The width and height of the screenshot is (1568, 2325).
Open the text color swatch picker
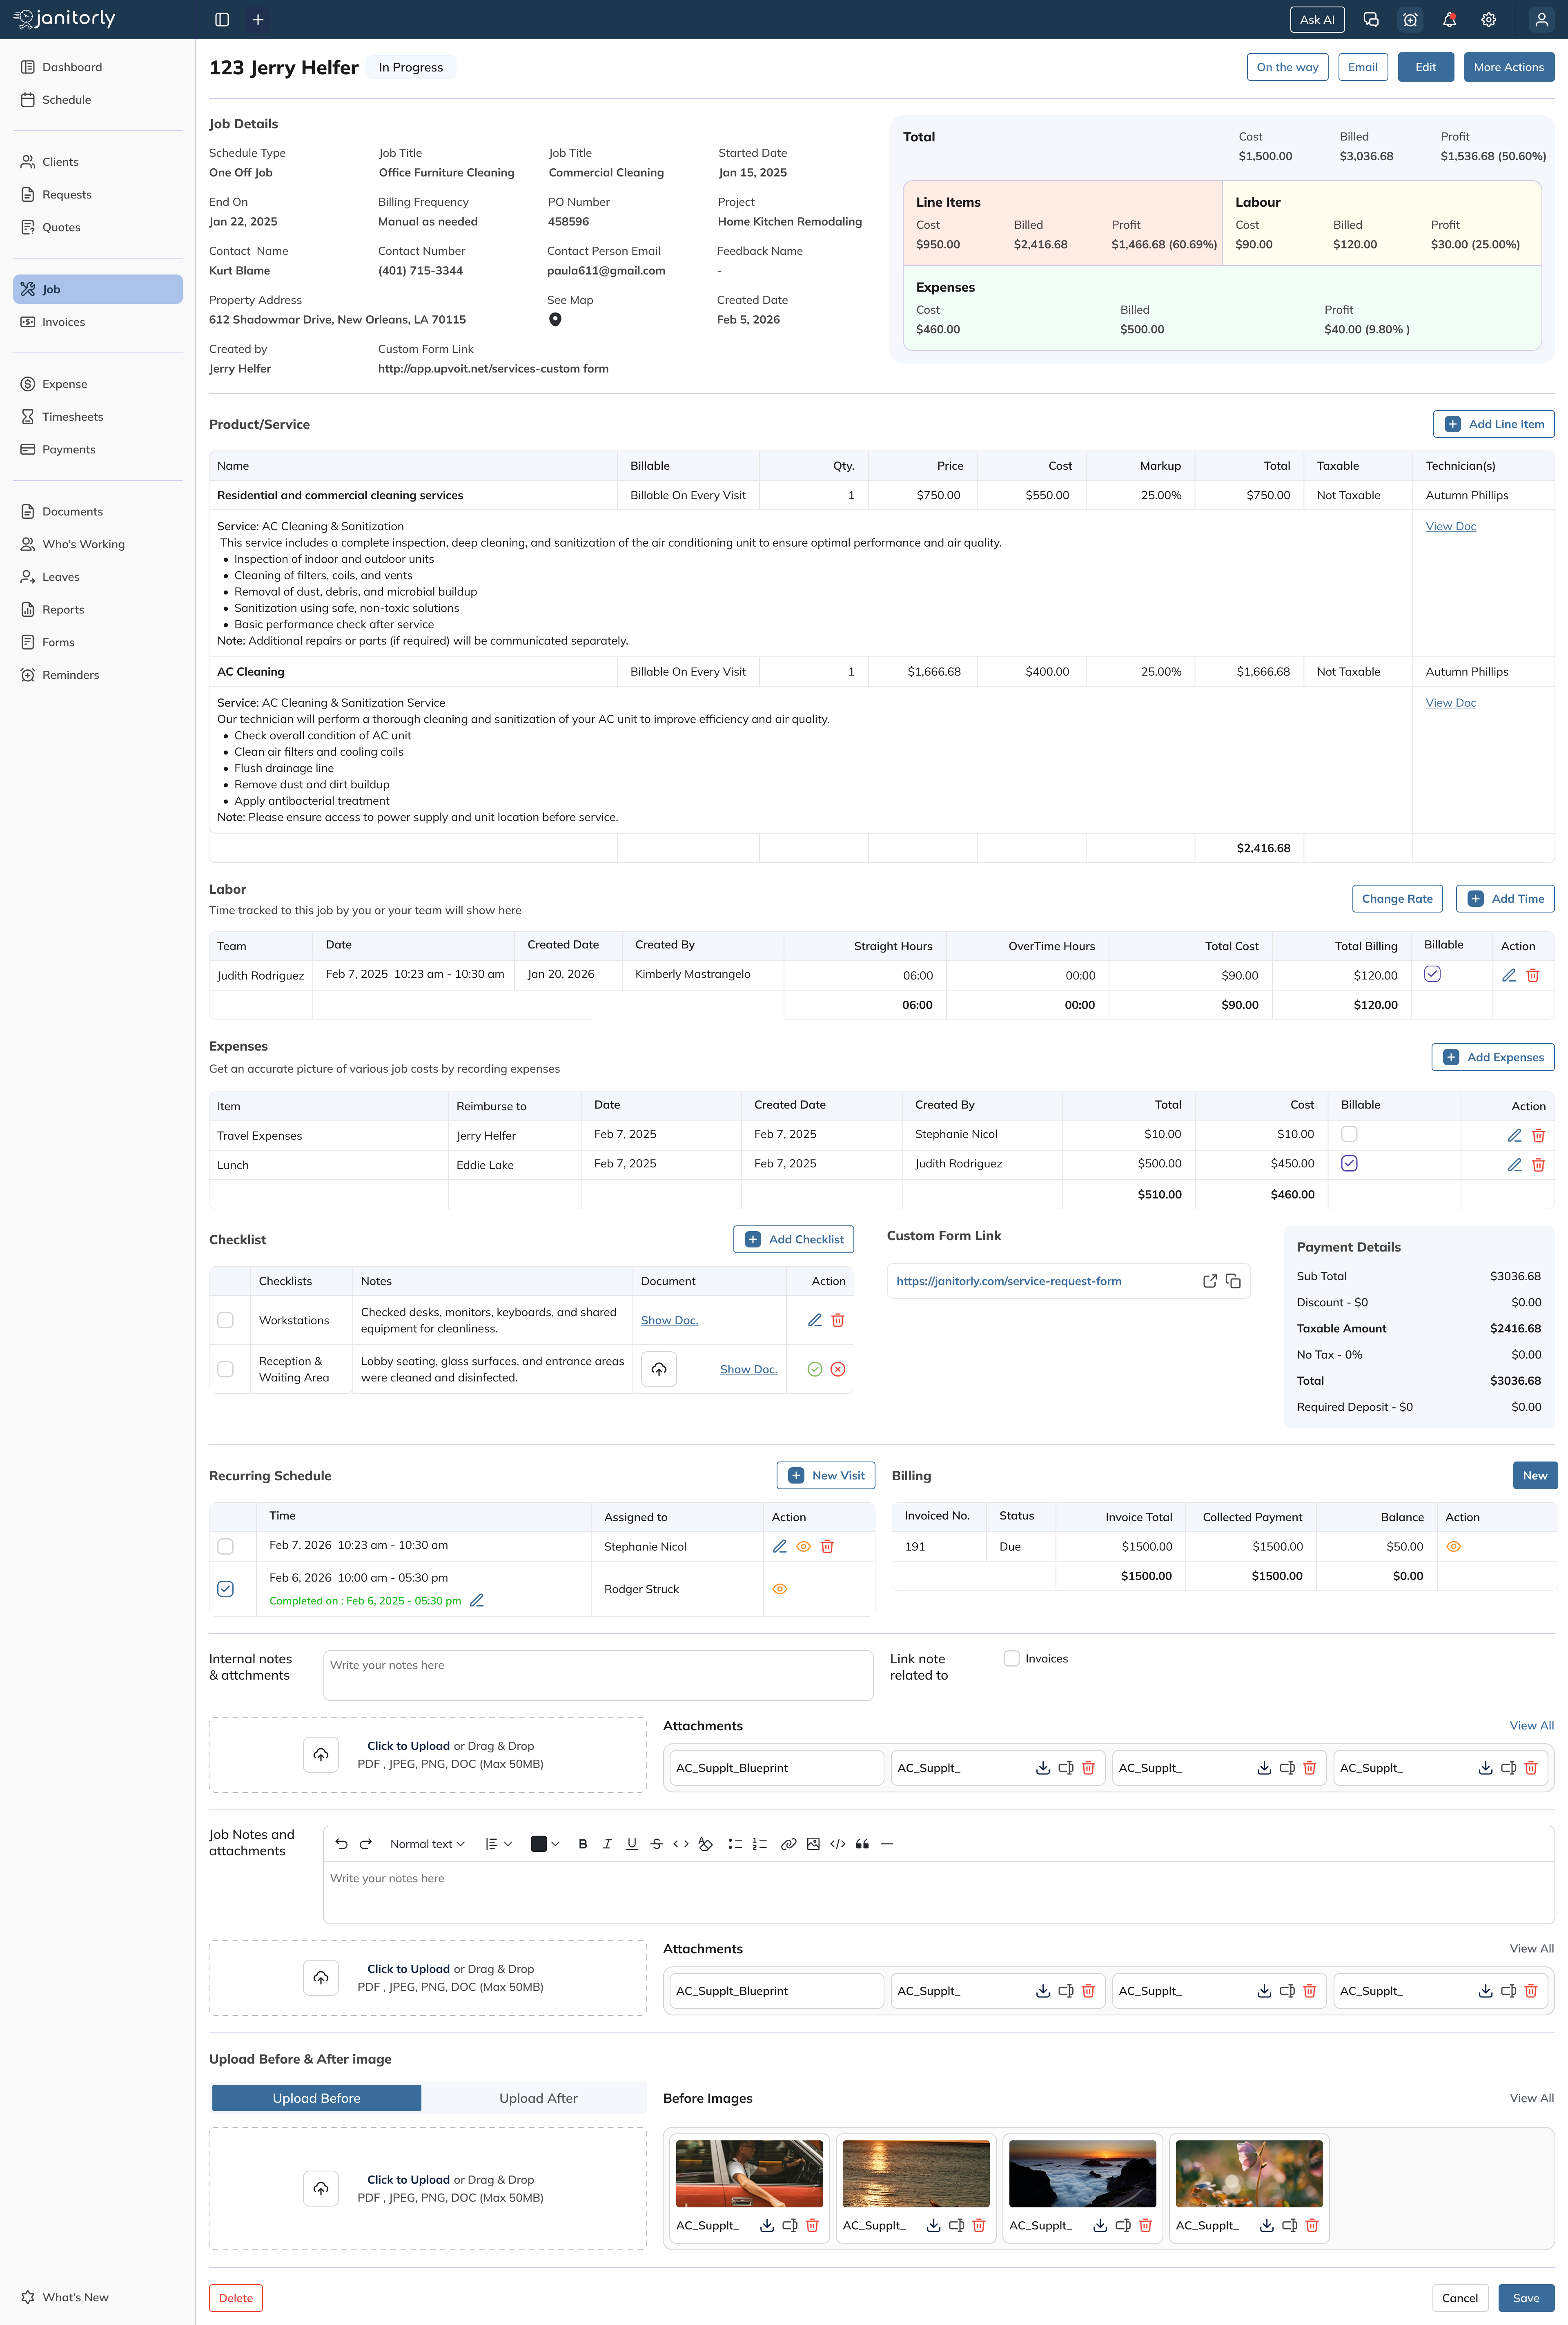click(x=545, y=1844)
